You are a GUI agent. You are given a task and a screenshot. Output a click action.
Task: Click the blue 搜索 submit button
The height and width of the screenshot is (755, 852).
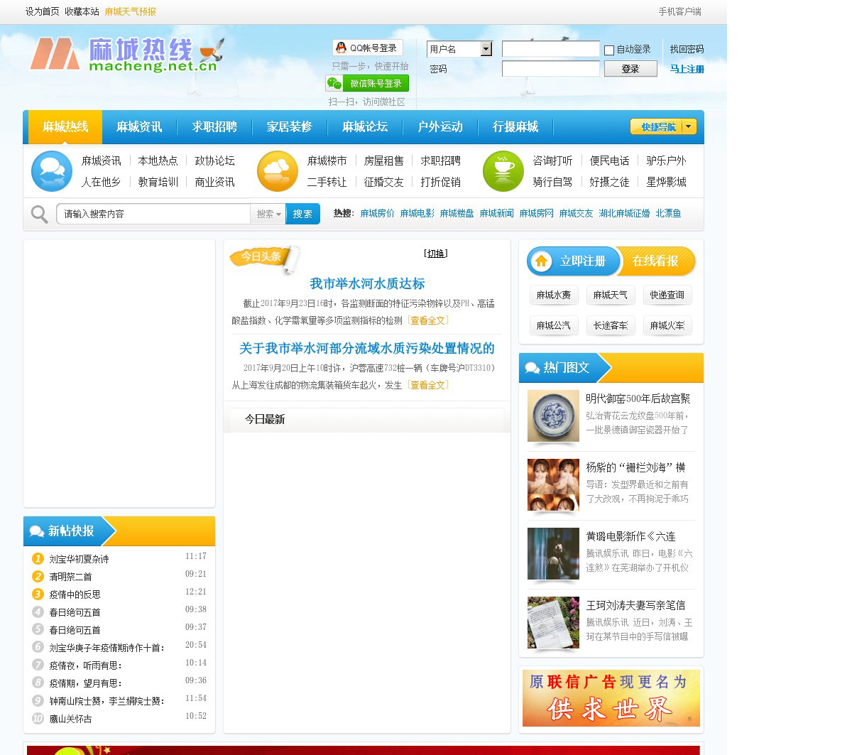[302, 214]
